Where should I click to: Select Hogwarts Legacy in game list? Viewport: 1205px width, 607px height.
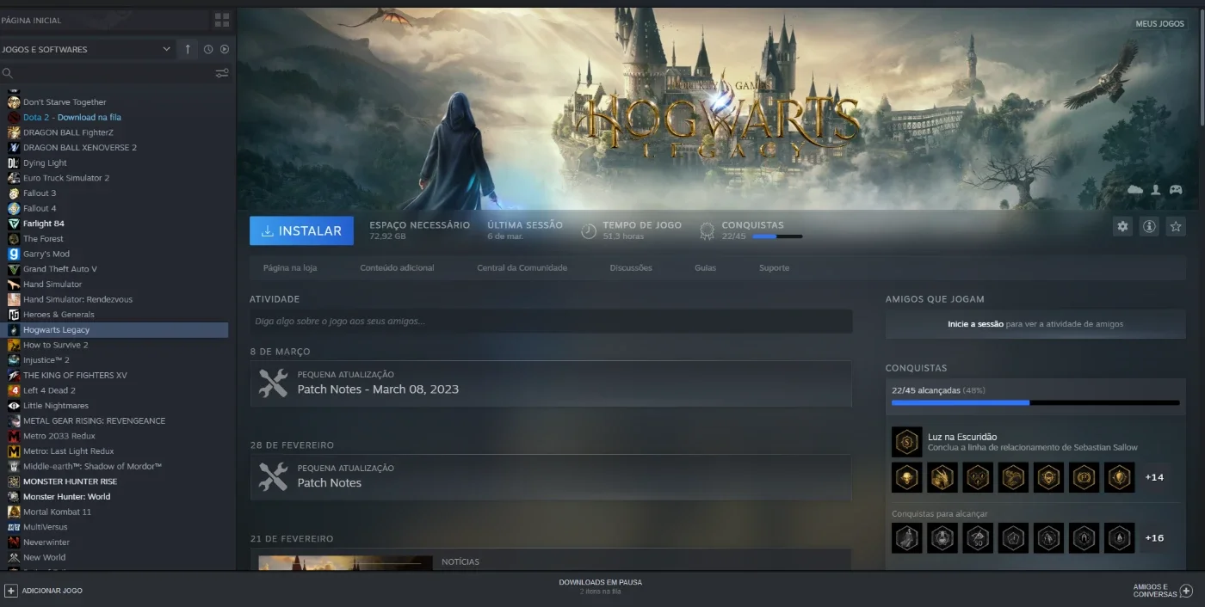point(116,329)
